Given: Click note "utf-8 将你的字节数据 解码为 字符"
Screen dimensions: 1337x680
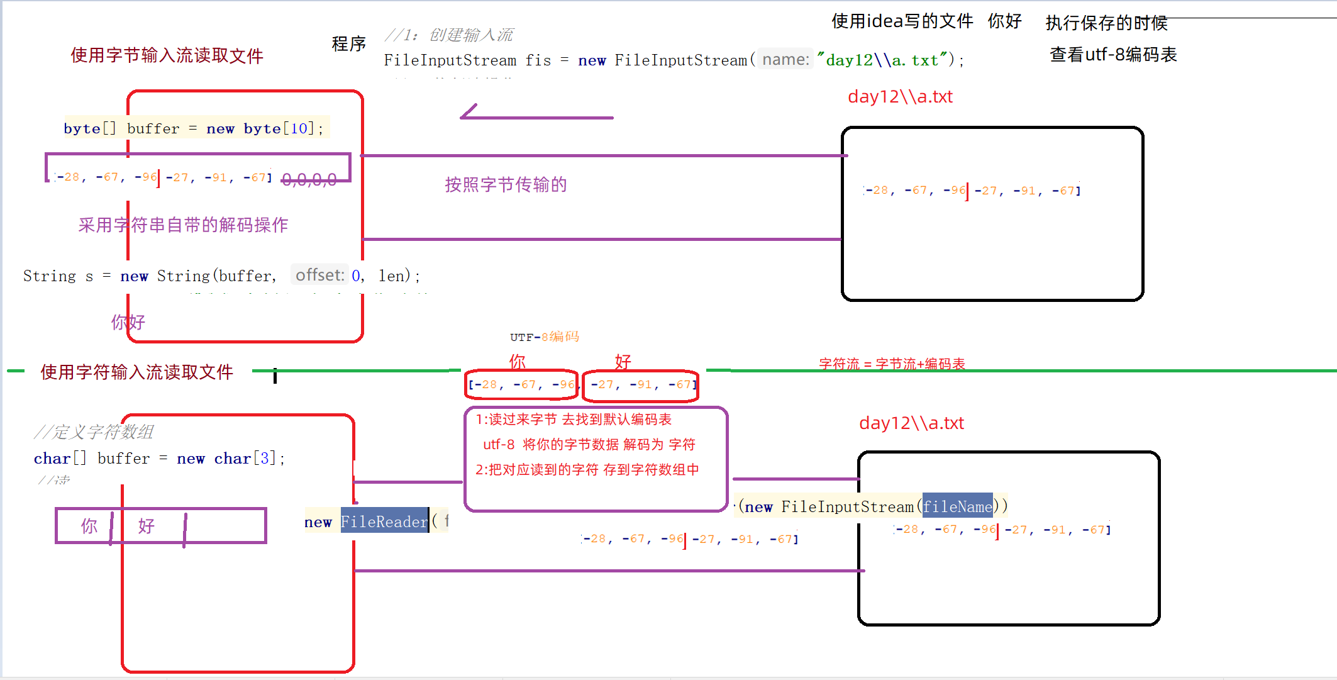Looking at the screenshot, I should pyautogui.click(x=589, y=445).
